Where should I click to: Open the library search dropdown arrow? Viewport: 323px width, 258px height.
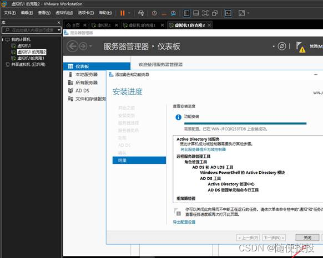[59, 30]
